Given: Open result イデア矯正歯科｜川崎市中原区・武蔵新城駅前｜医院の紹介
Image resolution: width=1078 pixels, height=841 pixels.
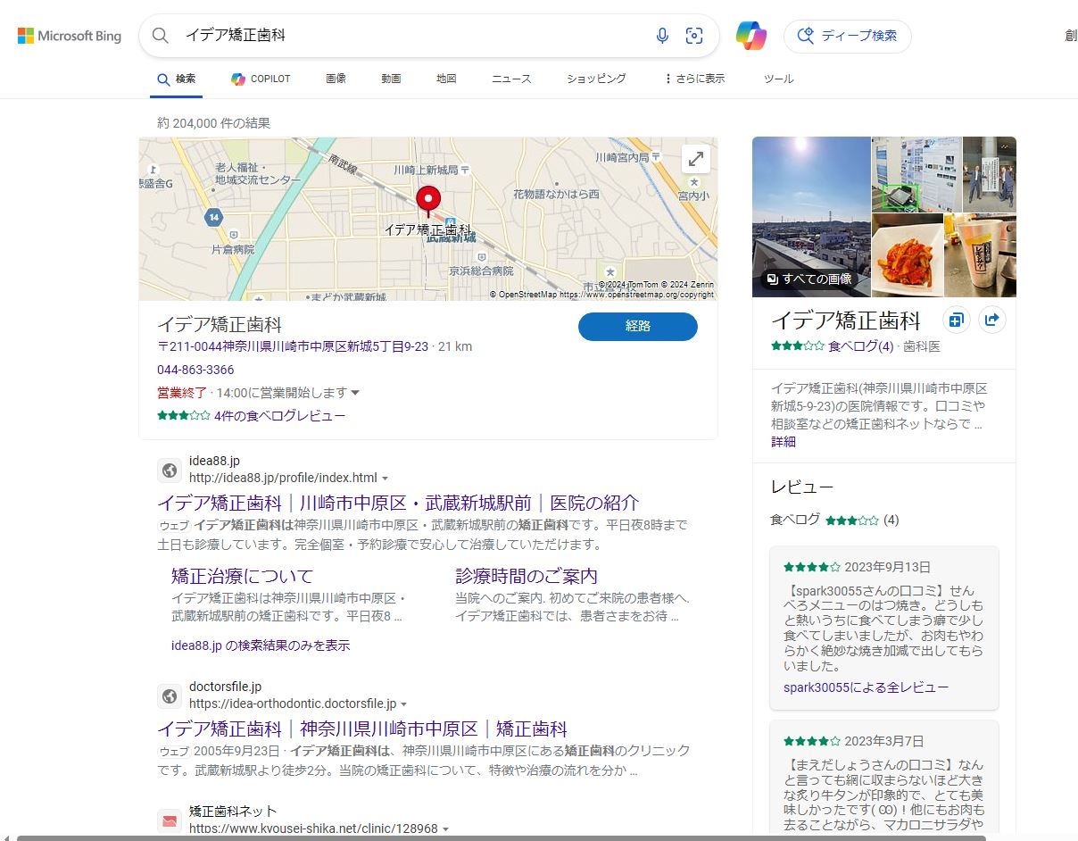Looking at the screenshot, I should [x=398, y=503].
